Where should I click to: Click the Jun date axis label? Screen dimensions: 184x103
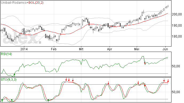(165, 49)
